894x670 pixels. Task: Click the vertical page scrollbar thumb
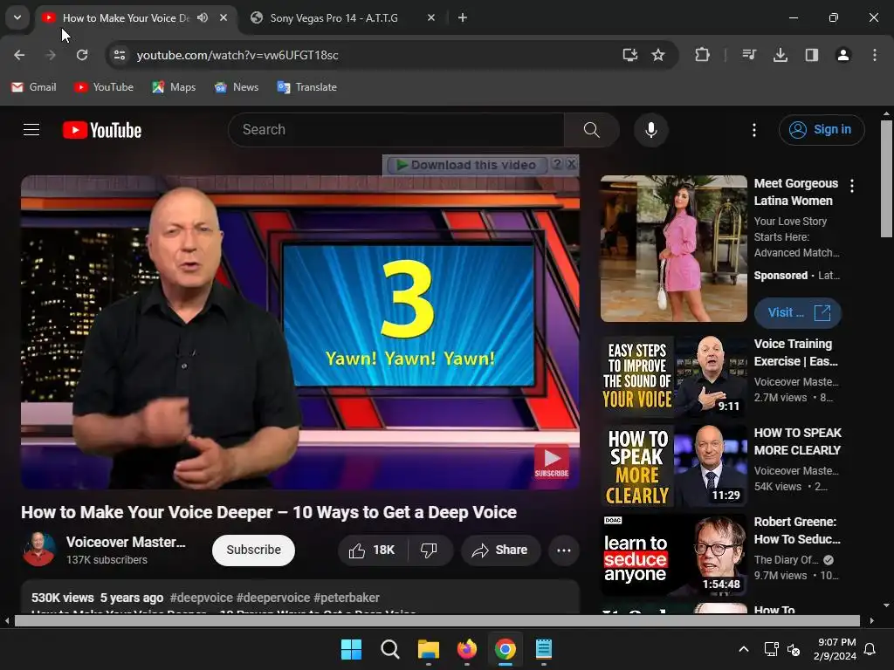point(886,179)
